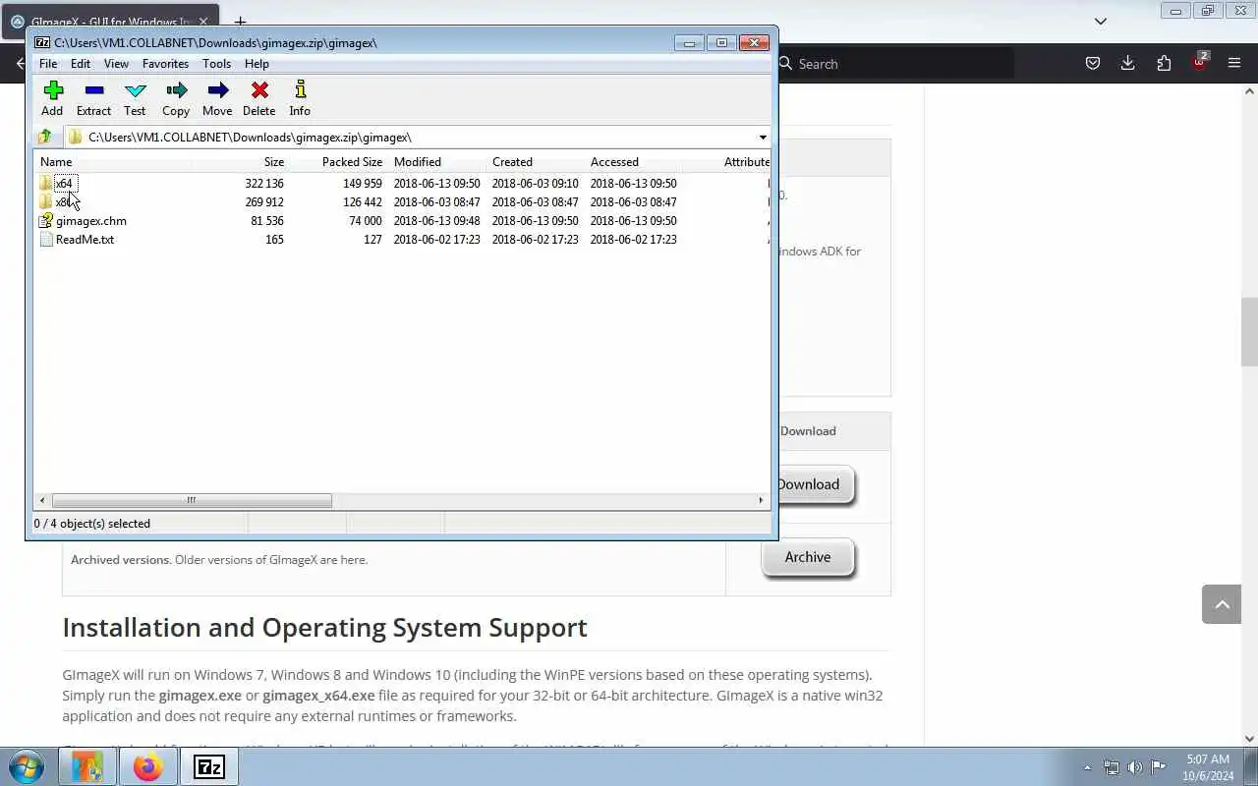
Task: Open the Info toolbar icon
Action: coord(300,97)
